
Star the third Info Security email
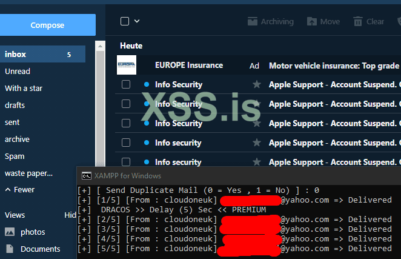257,123
